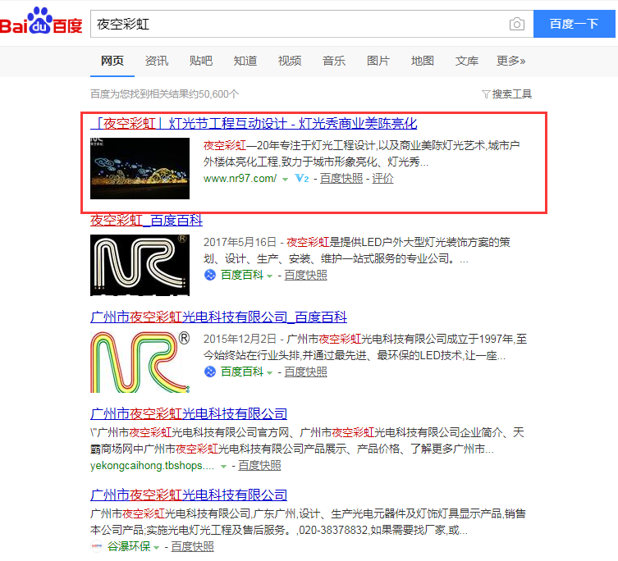Click Baike paw icon under 夜空彩虹_百度百科
Screen dimensions: 618x561
coord(210,275)
